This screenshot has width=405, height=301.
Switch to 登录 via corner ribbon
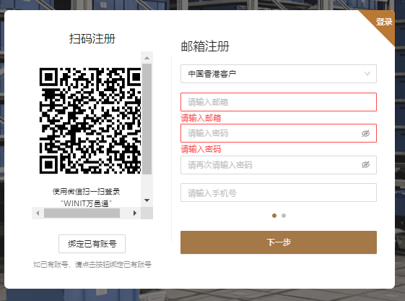tap(384, 22)
